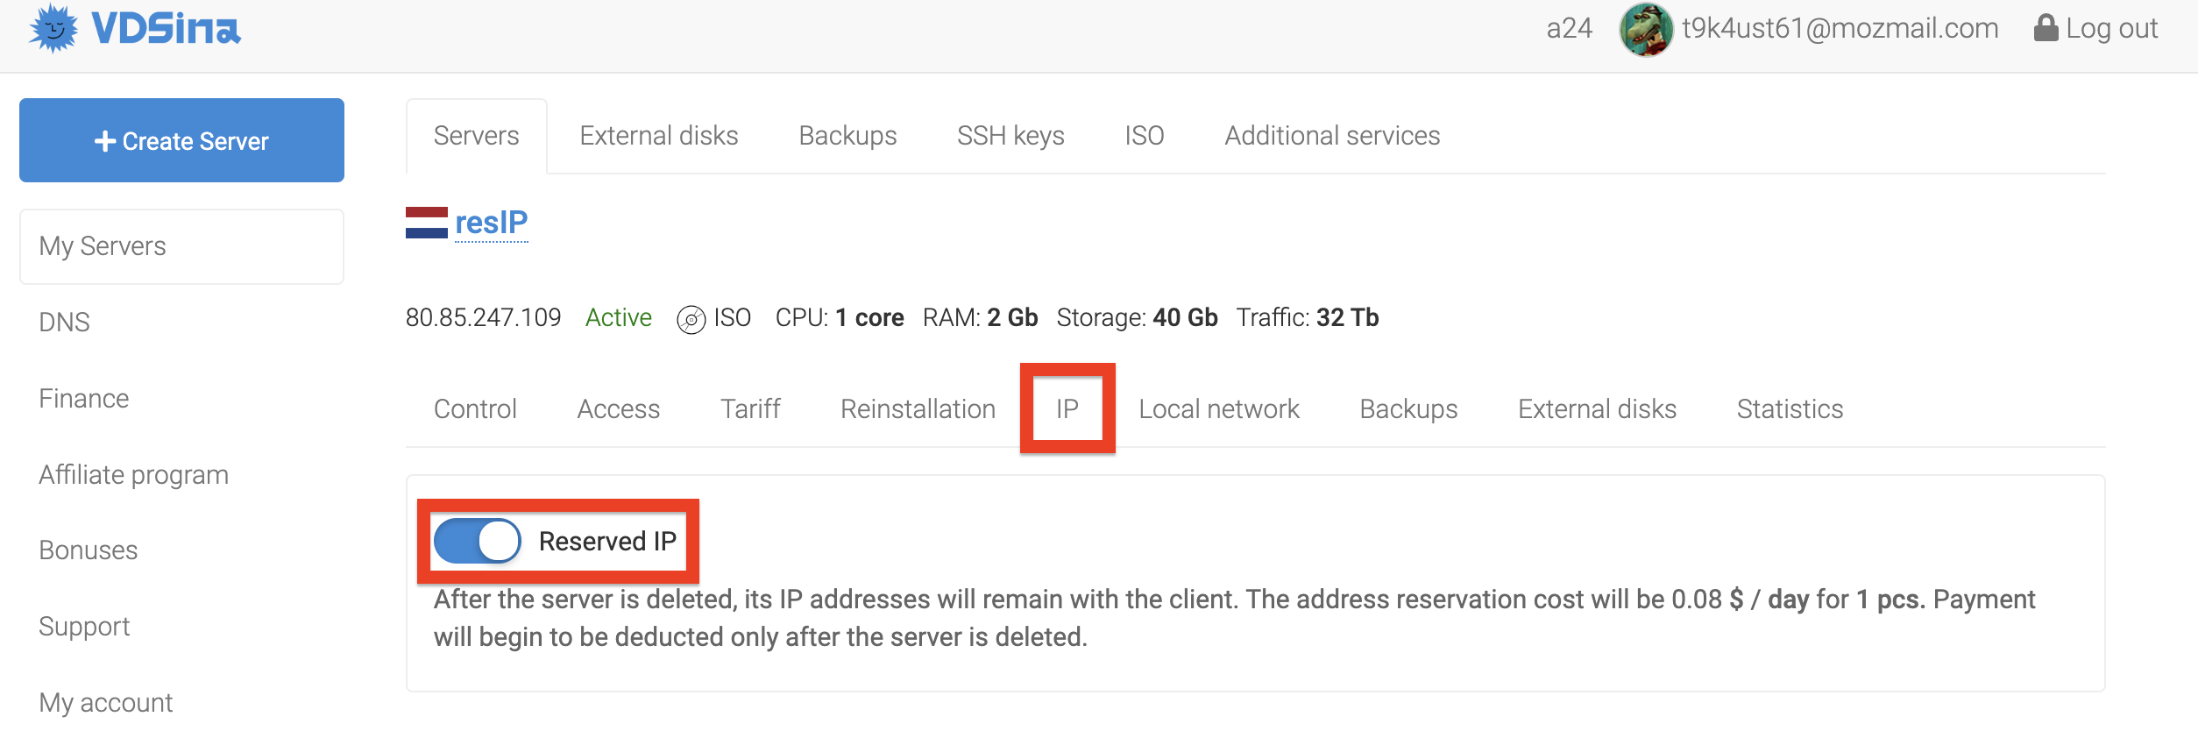Select the server IP tab
The width and height of the screenshot is (2198, 738).
[x=1067, y=408]
